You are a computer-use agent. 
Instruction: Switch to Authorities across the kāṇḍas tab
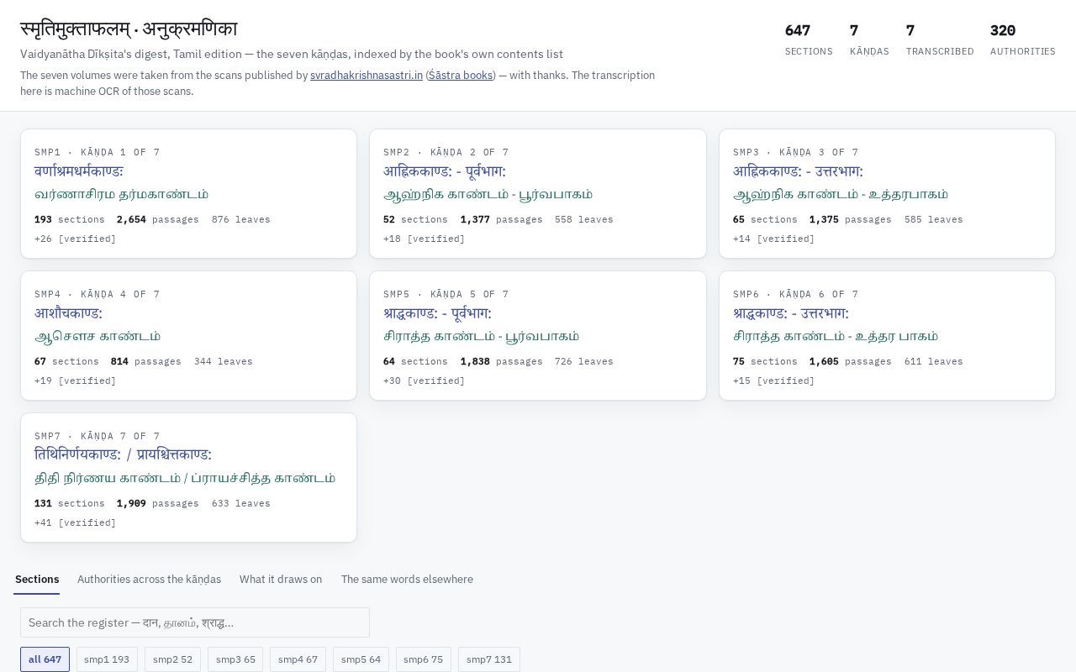149,580
